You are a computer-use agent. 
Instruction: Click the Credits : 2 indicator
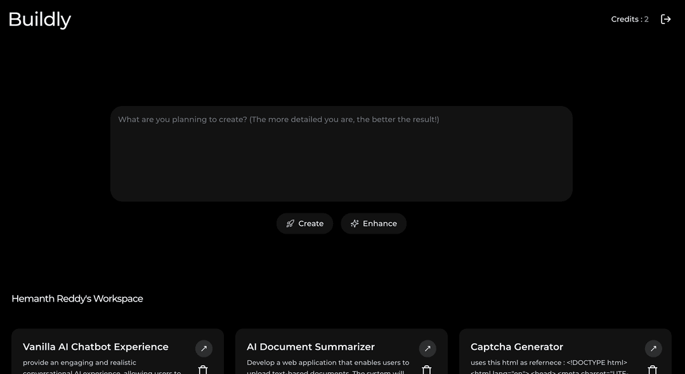pyautogui.click(x=629, y=19)
